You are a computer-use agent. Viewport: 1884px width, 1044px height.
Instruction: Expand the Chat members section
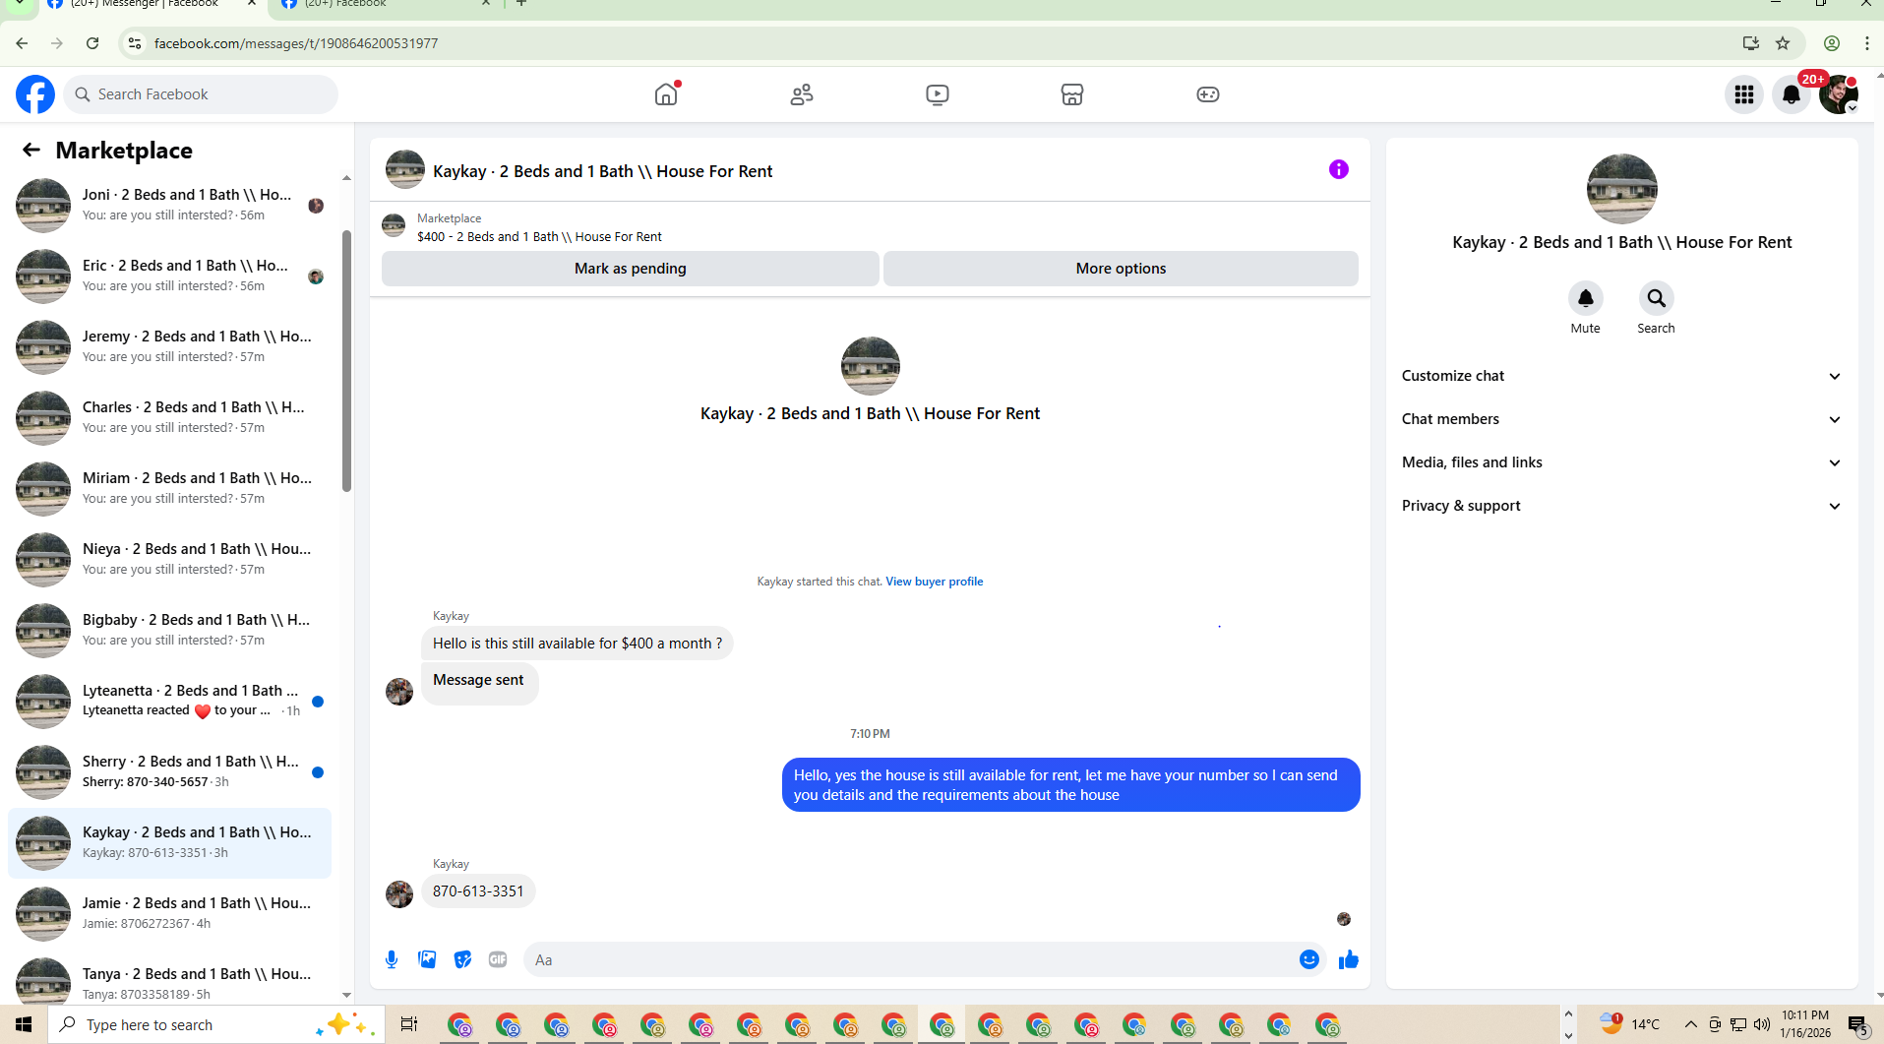1621,419
